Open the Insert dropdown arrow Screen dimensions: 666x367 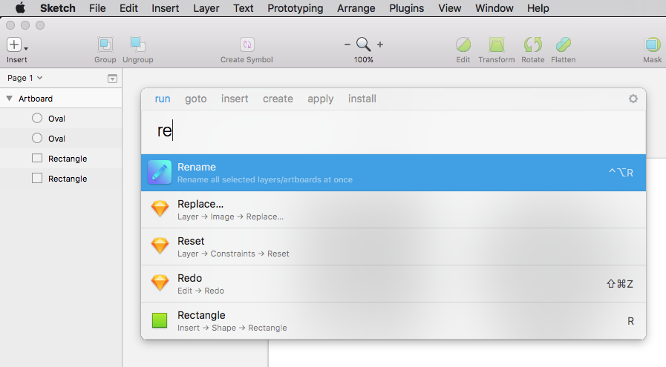click(x=25, y=49)
